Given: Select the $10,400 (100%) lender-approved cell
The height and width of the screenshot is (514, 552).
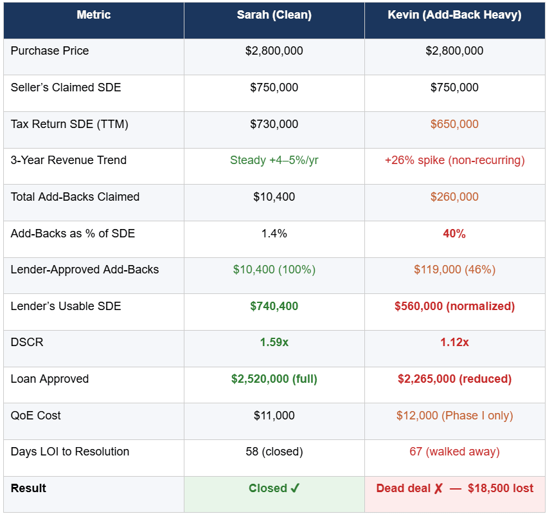Looking at the screenshot, I should [274, 270].
